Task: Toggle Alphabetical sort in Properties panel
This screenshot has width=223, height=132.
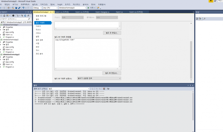Action: [200, 19]
